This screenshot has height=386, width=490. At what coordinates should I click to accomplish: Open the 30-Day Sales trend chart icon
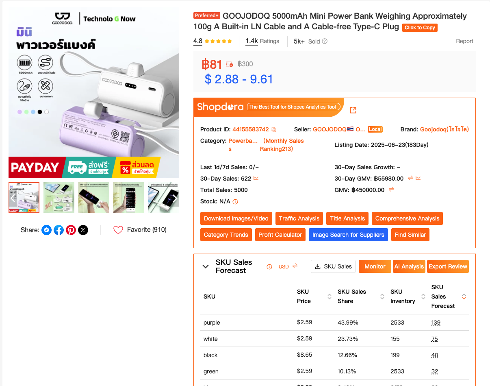tap(256, 178)
